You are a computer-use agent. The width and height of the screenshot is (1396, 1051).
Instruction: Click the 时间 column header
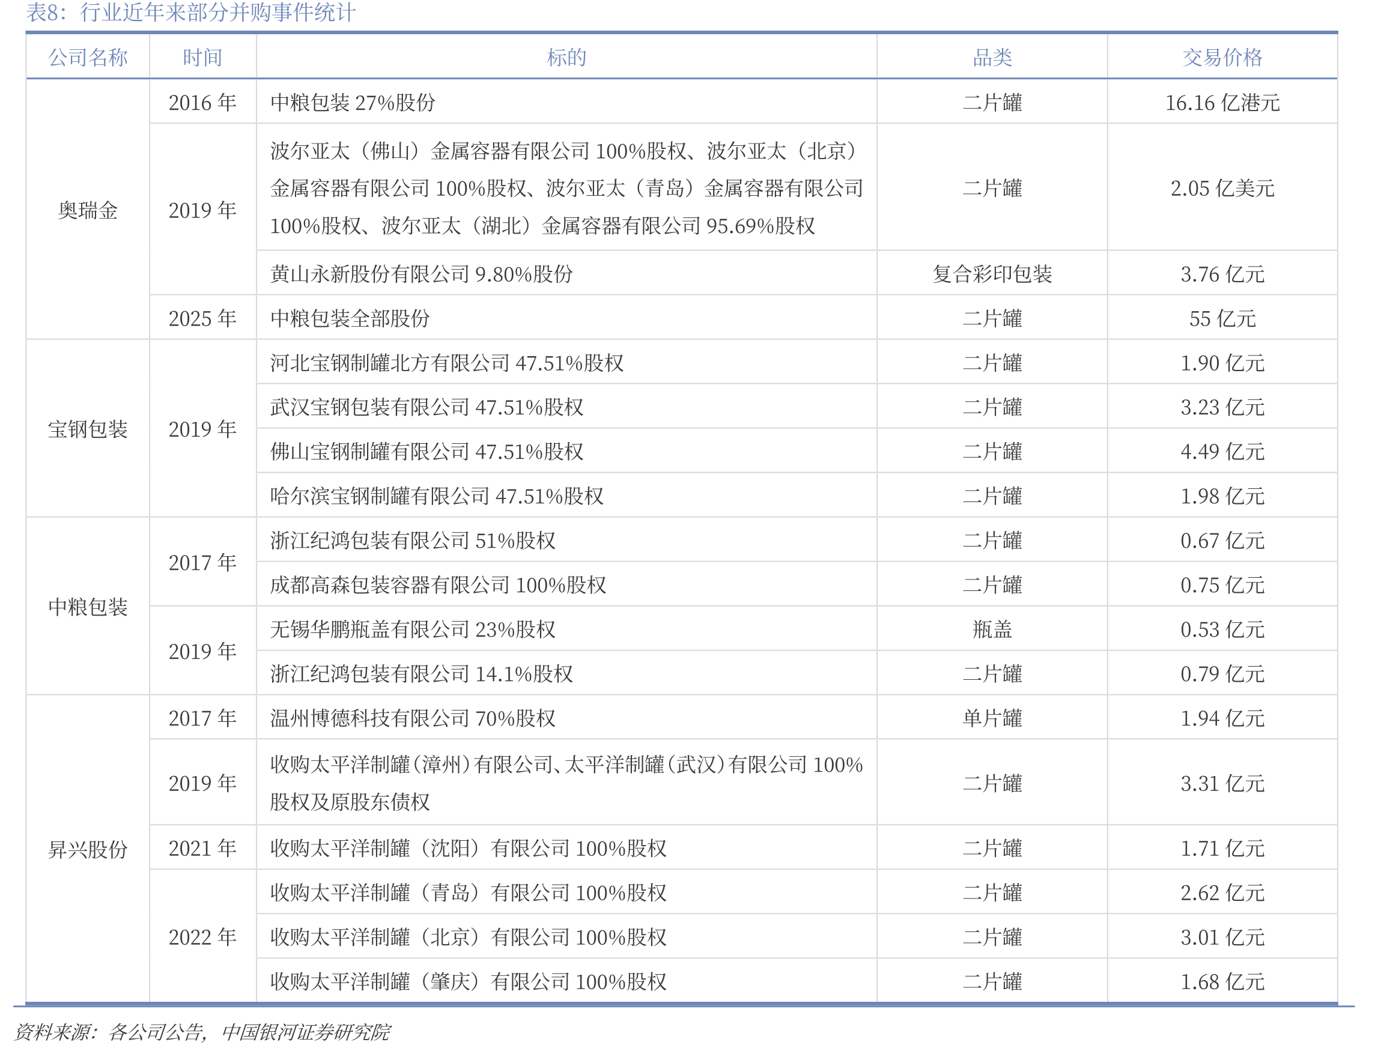[x=202, y=58]
